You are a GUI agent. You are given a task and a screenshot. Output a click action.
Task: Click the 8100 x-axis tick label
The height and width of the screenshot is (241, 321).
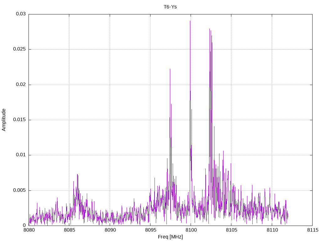(191, 230)
